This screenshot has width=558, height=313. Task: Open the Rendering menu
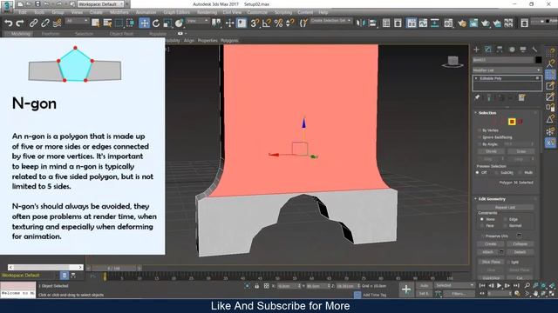tap(207, 12)
